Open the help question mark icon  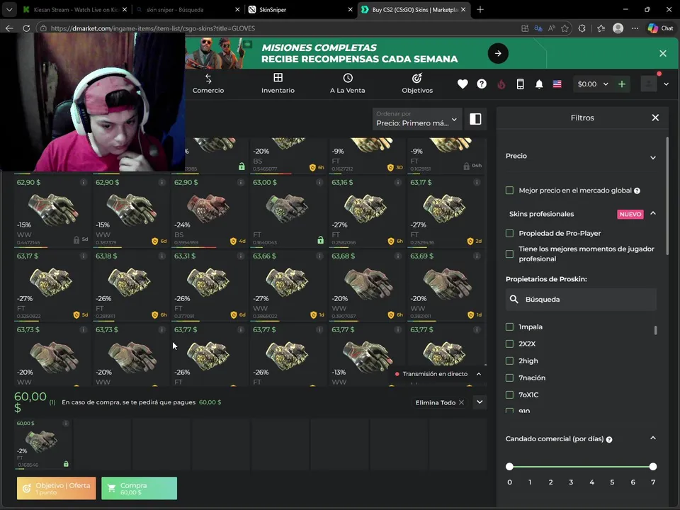[x=482, y=84]
